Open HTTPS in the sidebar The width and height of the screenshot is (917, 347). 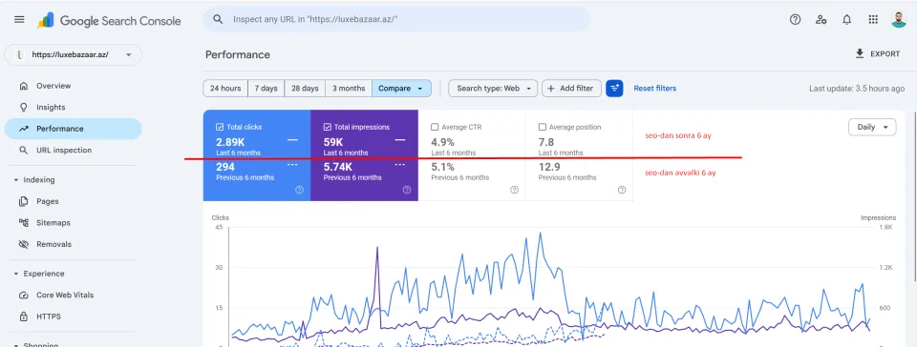[x=74, y=316]
